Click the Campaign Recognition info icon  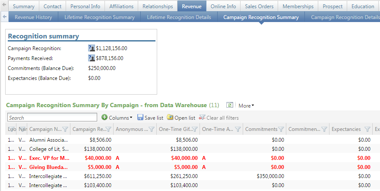pyautogui.click(x=91, y=48)
